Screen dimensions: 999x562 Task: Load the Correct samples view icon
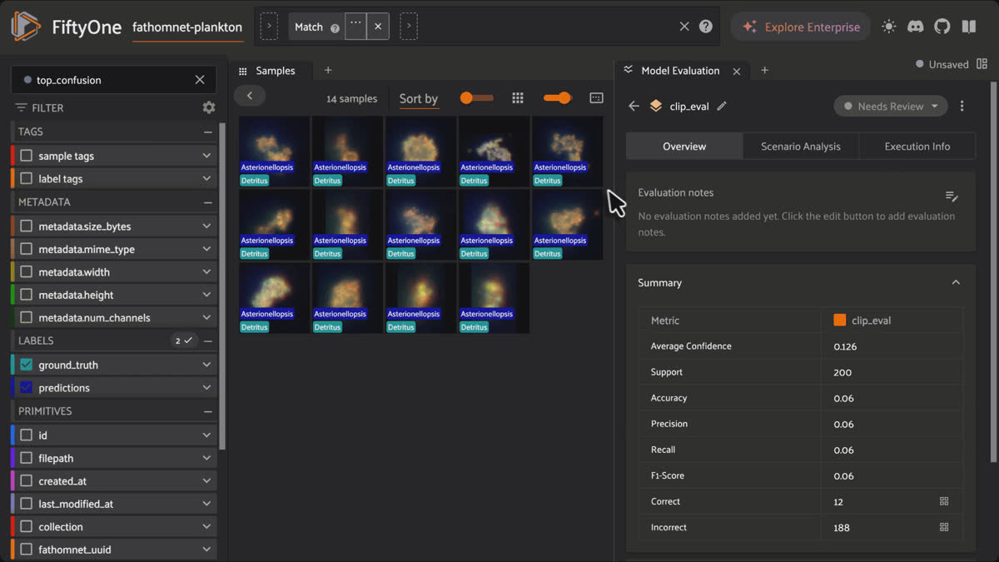pyautogui.click(x=944, y=501)
